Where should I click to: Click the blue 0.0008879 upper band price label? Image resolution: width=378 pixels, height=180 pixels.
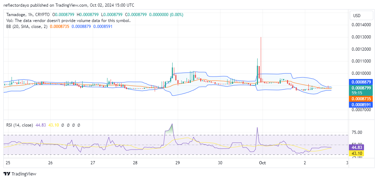[x=362, y=82]
